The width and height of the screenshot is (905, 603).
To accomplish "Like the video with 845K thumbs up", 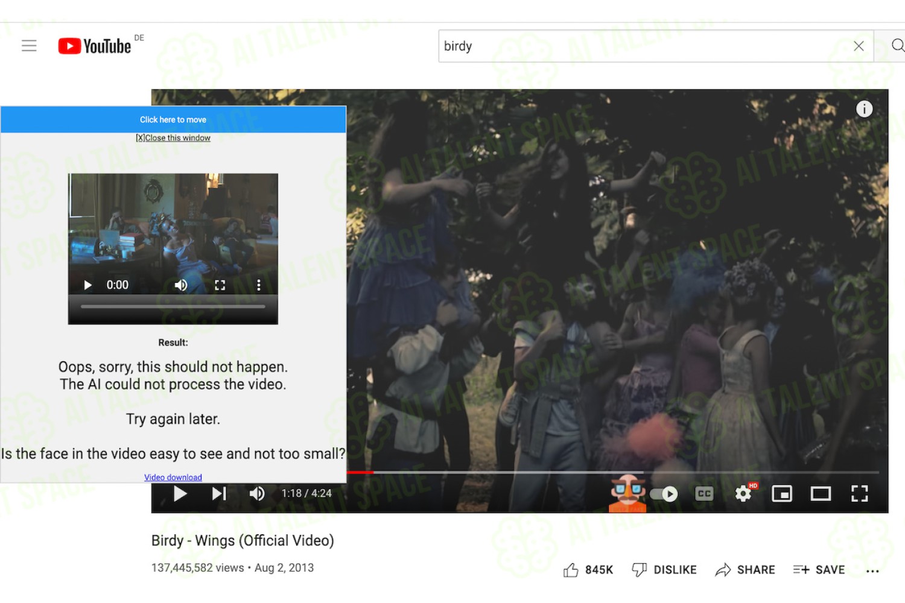I will coord(588,570).
